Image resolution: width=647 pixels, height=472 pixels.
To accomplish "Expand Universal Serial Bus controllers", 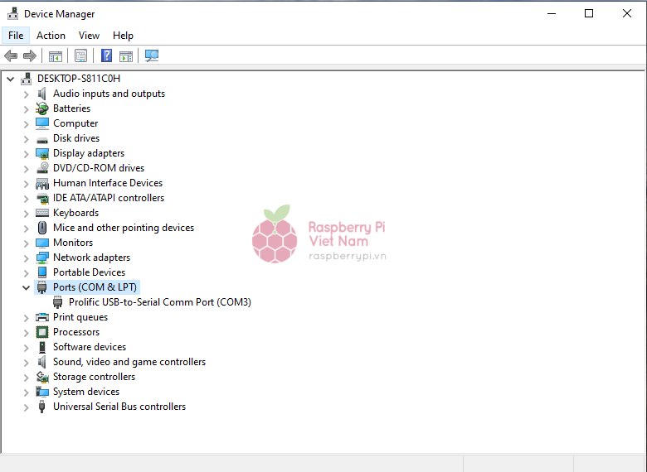I will (x=26, y=407).
